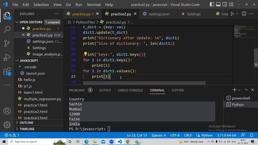Open the notifications bell in status bar
The image size is (258, 145).
coord(252,135)
